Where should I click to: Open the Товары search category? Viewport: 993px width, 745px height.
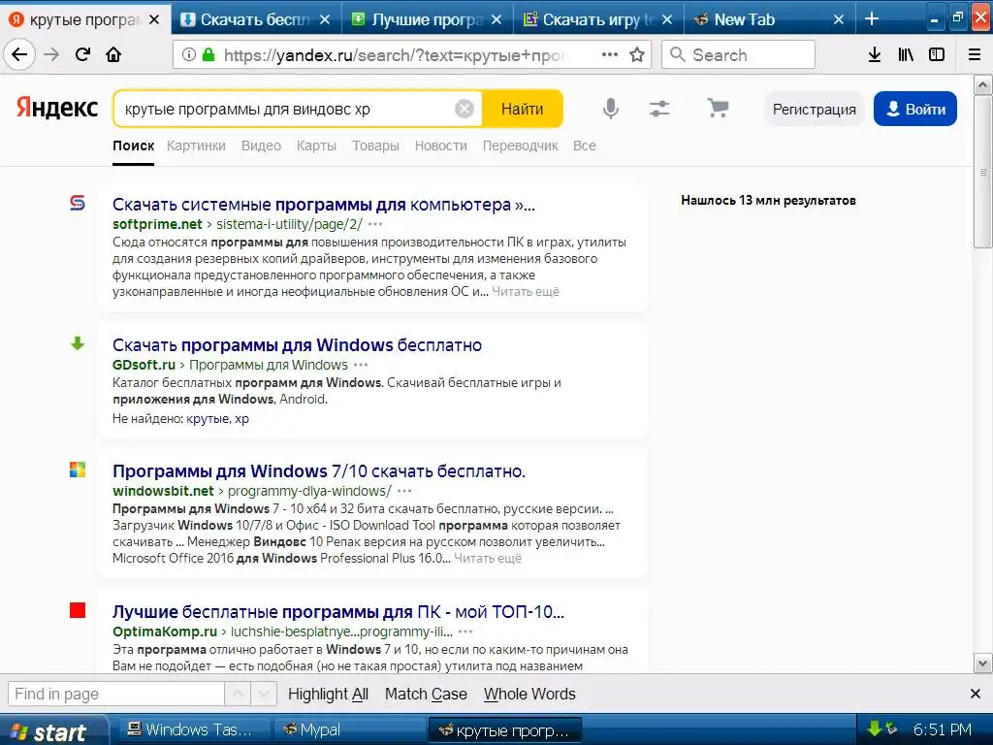click(375, 146)
